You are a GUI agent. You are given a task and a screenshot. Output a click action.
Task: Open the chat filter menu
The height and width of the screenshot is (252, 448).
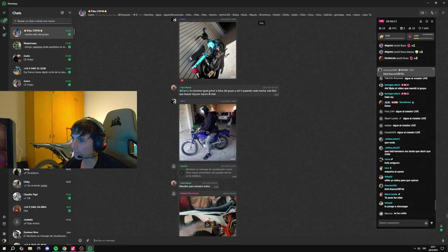[x=70, y=13]
